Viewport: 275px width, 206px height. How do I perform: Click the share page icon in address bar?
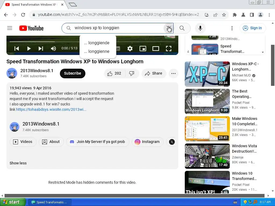click(x=215, y=15)
